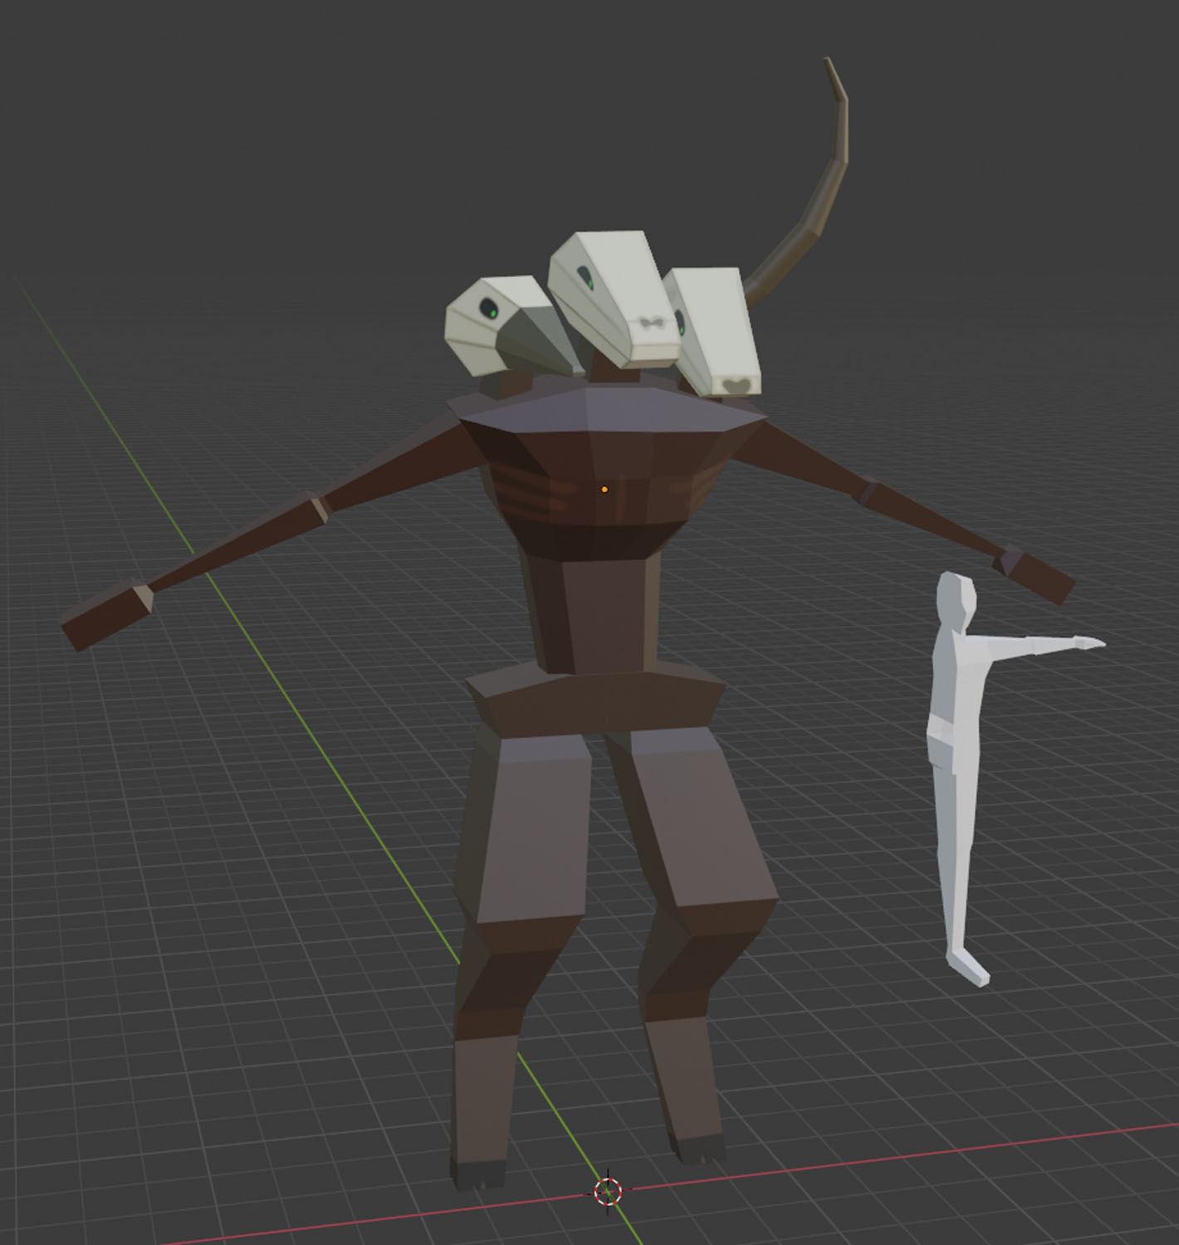Screen dimensions: 1179x1245
Task: Click the 3D cursor at the world origin
Action: (607, 1193)
